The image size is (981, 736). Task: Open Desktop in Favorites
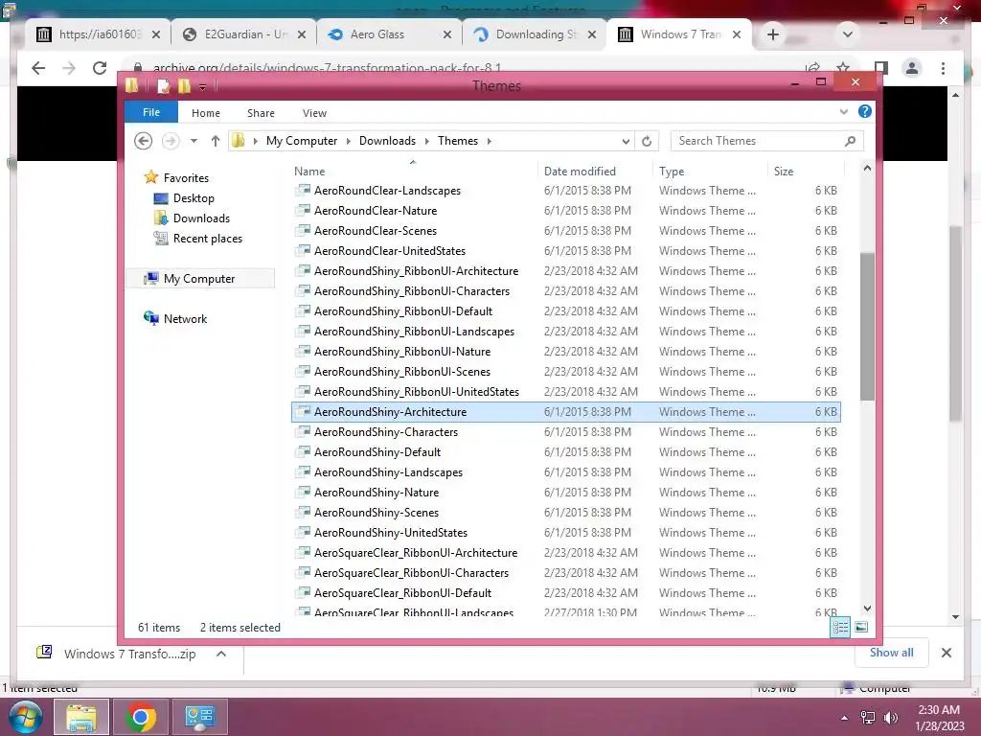coord(194,197)
